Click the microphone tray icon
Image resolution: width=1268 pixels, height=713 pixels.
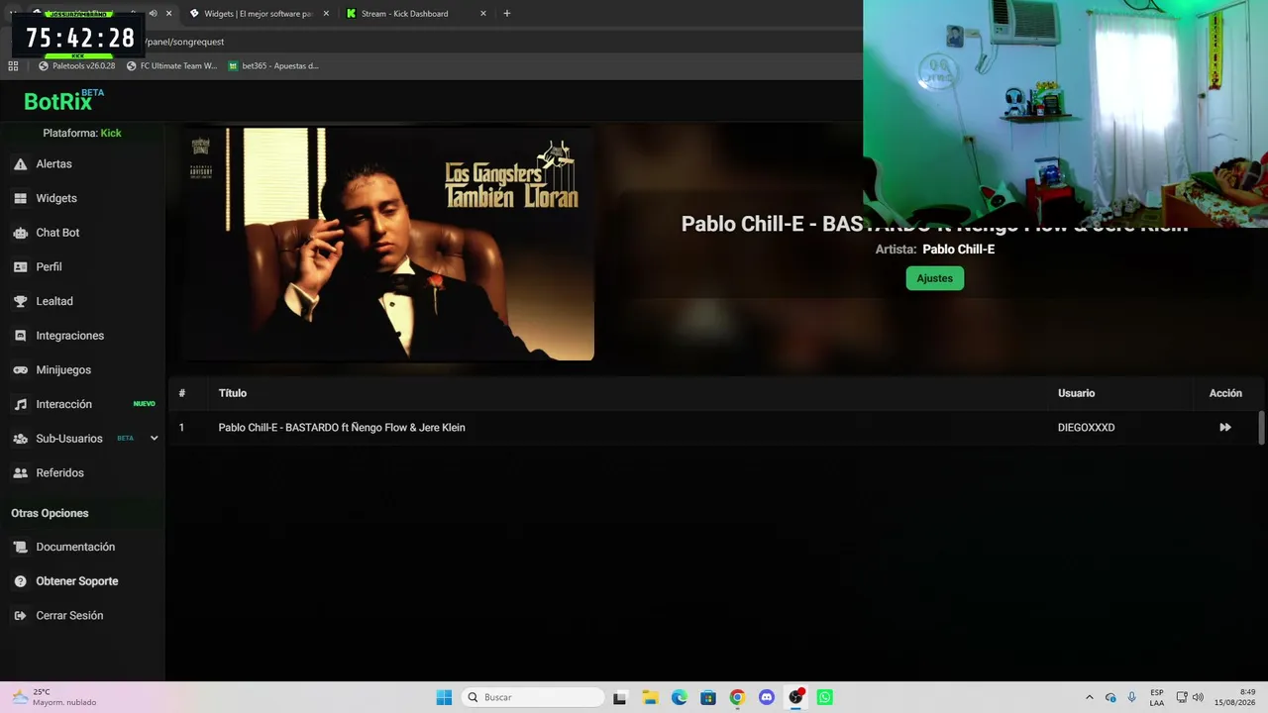coord(1131,697)
